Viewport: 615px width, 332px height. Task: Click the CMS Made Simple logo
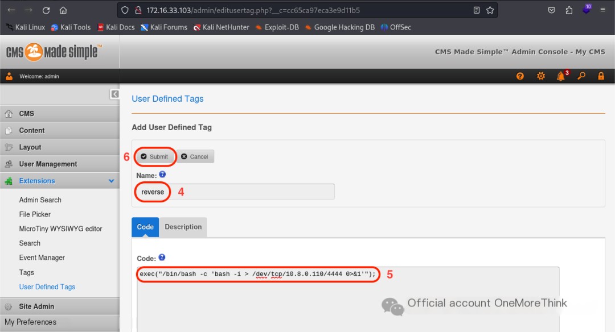54,52
